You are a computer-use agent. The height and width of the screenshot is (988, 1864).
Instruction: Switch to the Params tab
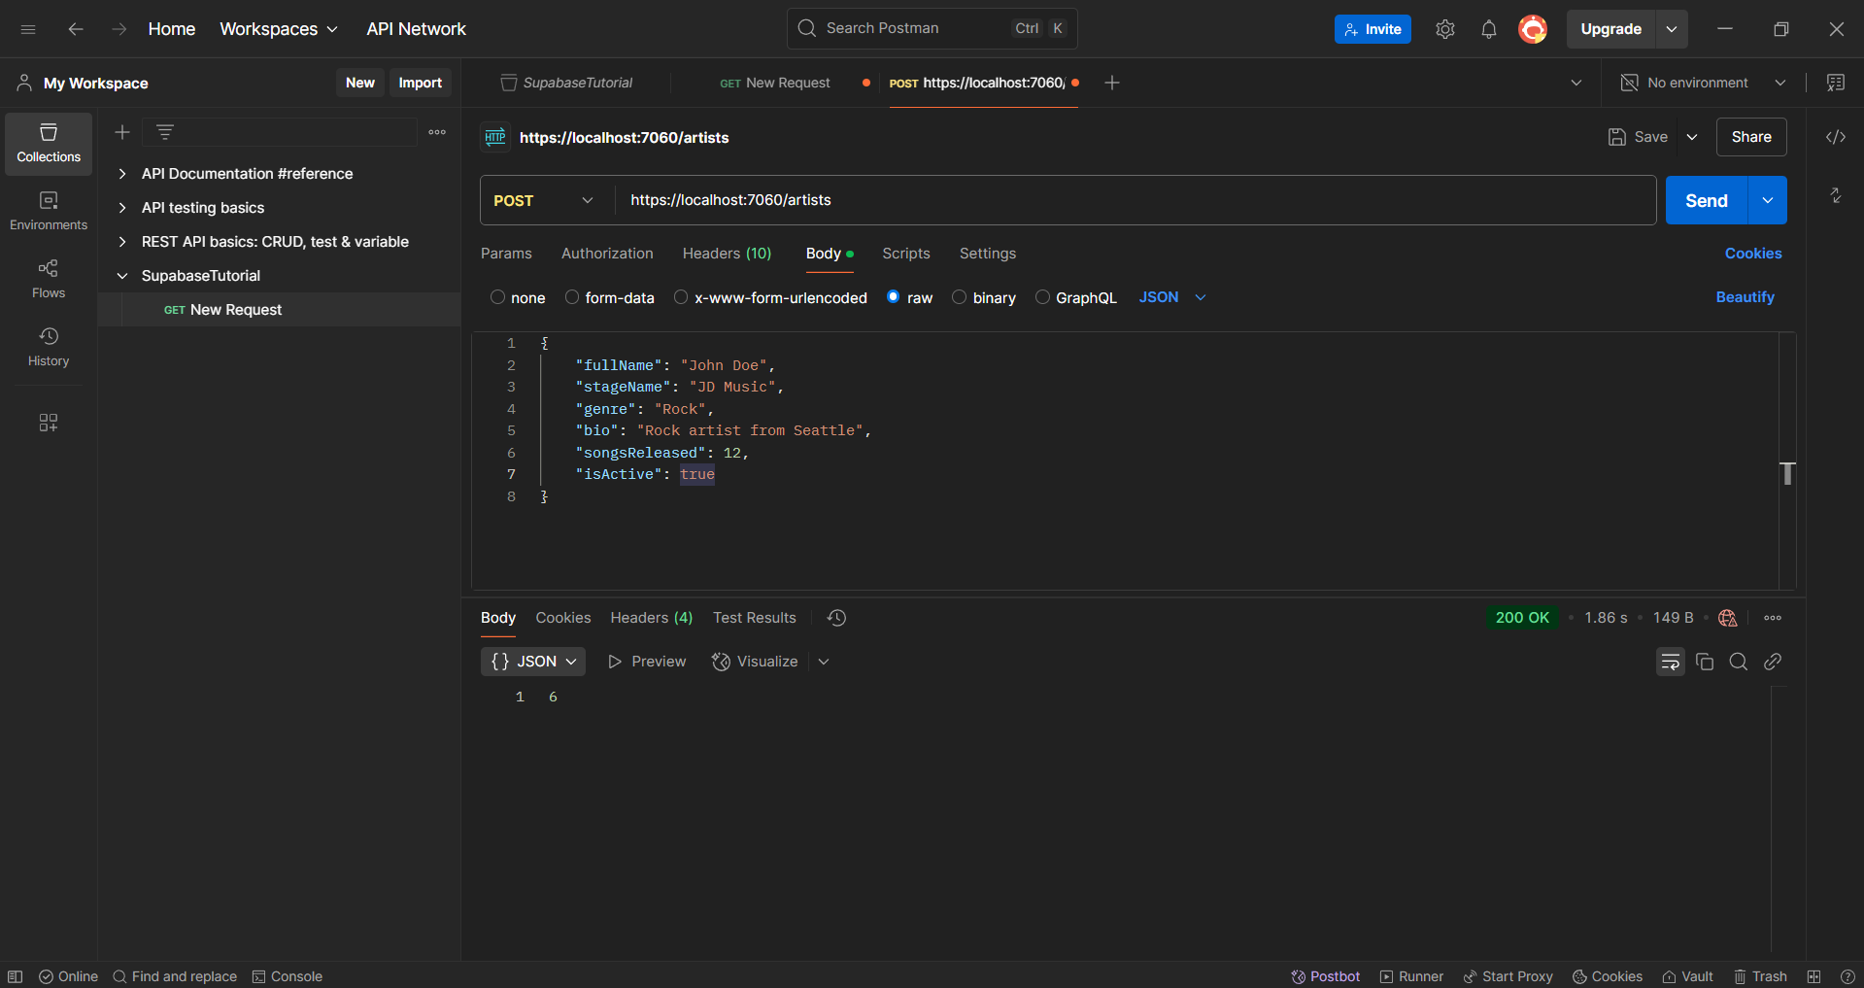coord(506,254)
